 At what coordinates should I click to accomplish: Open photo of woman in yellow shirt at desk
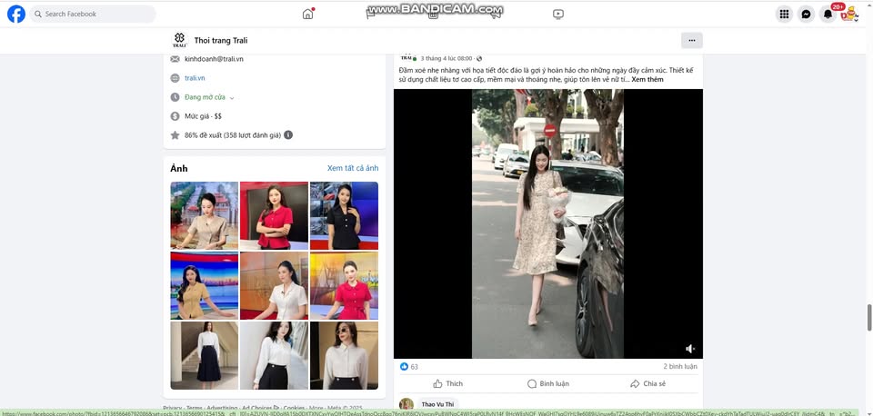coord(205,286)
